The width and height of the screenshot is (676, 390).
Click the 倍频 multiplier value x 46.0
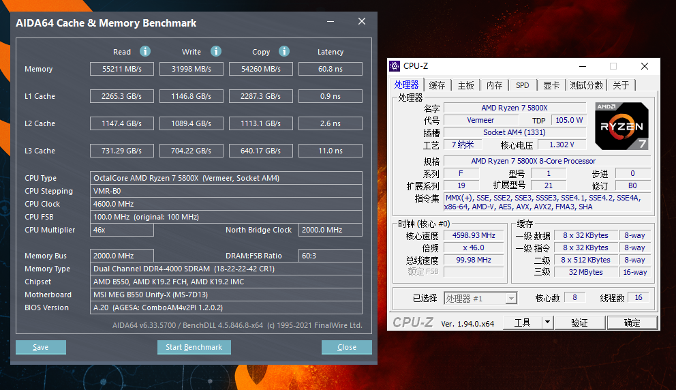(x=474, y=247)
